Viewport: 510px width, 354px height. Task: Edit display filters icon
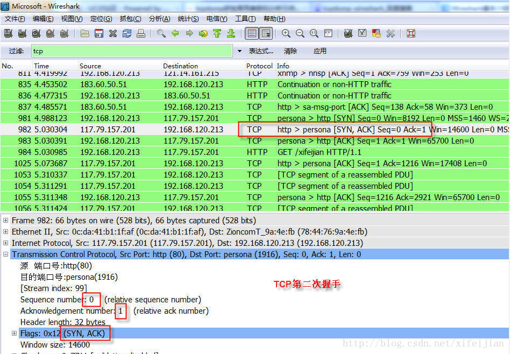[x=362, y=33]
